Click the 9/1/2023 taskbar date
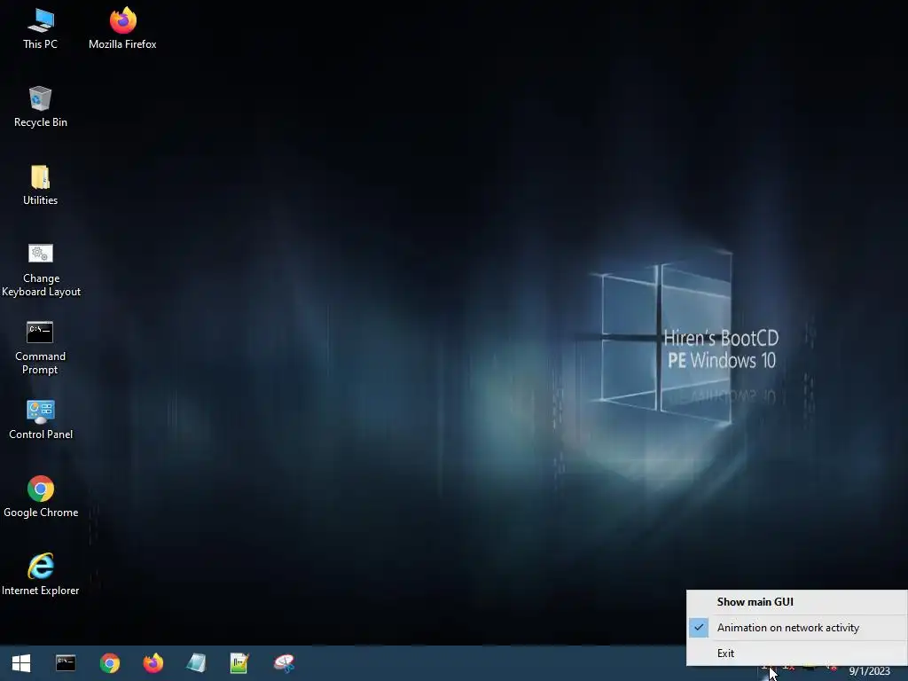Screen dimensions: 908x681 tap(869, 671)
